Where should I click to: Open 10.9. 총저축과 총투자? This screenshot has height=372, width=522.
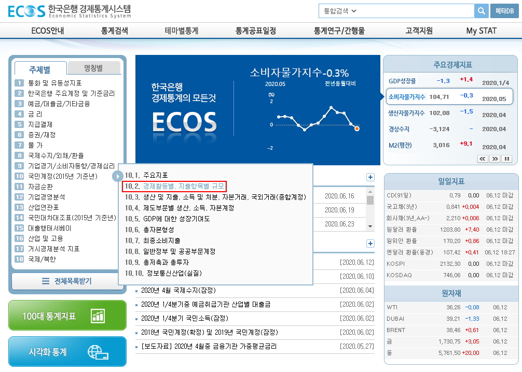pos(157,262)
